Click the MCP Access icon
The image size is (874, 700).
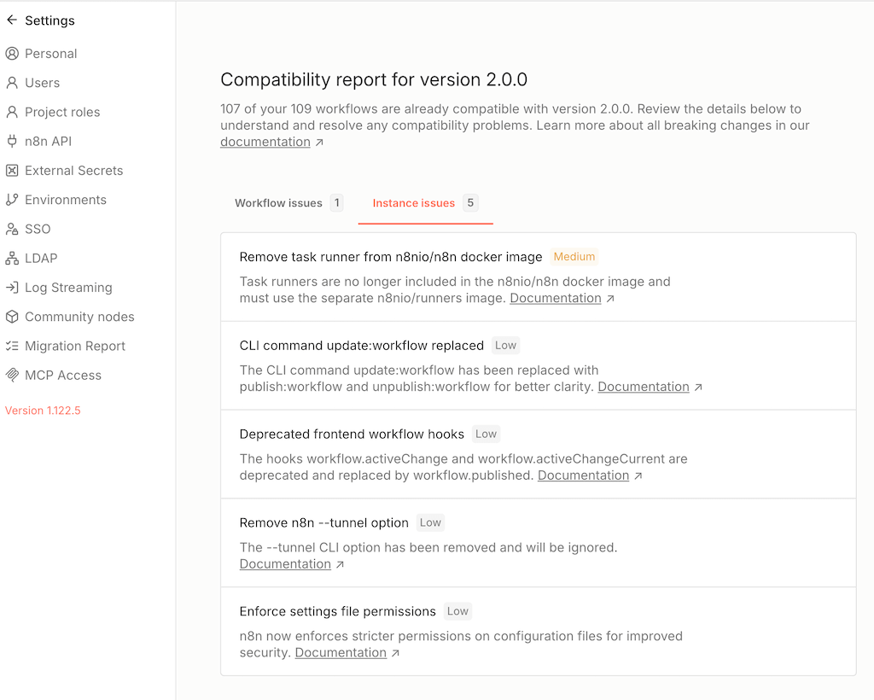pos(12,376)
